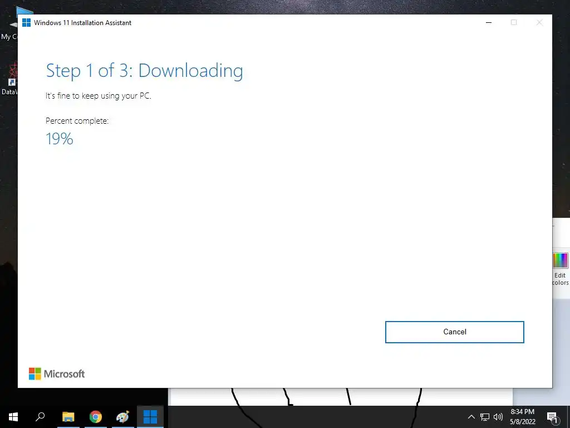Show hidden system tray icons

(x=471, y=417)
